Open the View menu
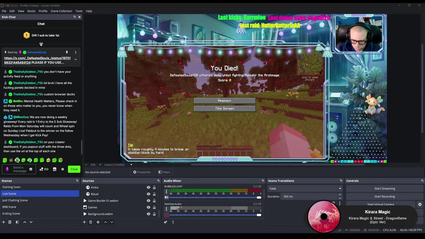 (21, 11)
